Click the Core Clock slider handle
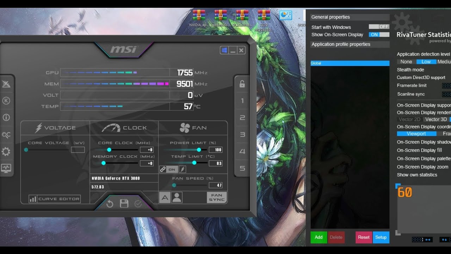Image resolution: width=451 pixels, height=254 pixels. pyautogui.click(x=109, y=150)
